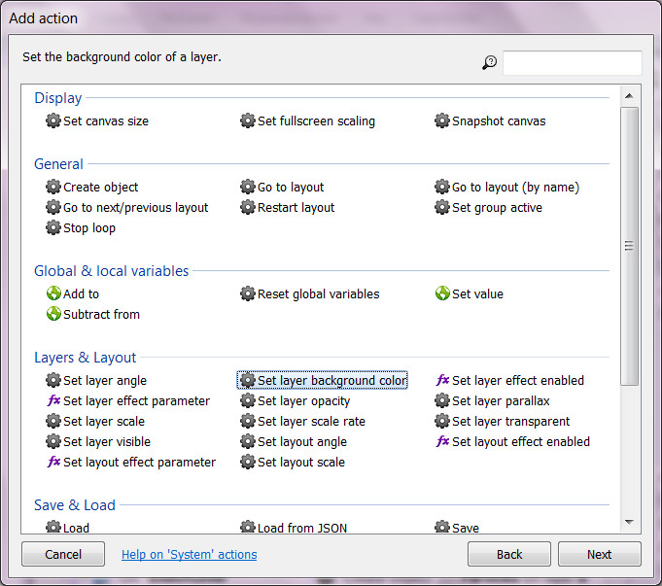Select the Set layer opacity action

coord(303,401)
